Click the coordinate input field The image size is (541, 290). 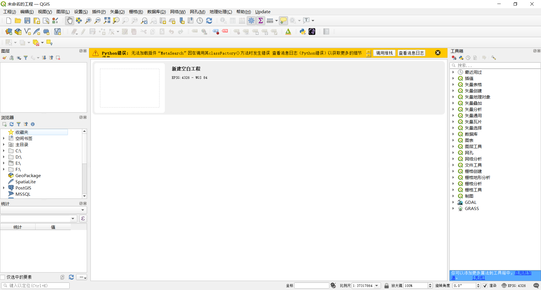pyautogui.click(x=312, y=285)
